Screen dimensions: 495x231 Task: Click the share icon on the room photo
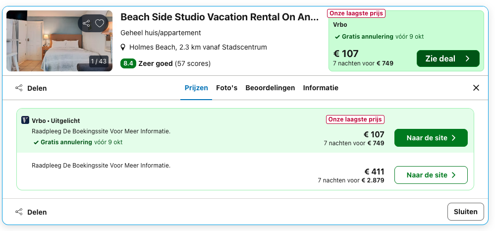point(86,23)
